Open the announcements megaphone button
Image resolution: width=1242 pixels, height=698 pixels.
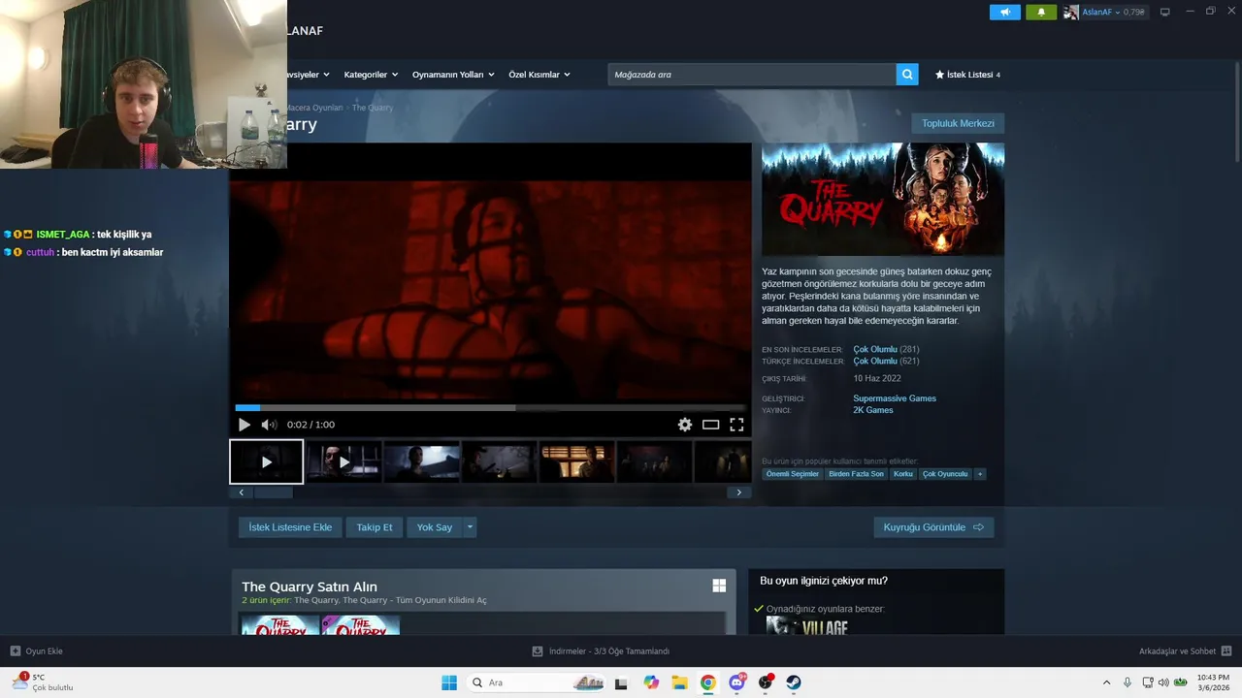(1004, 13)
